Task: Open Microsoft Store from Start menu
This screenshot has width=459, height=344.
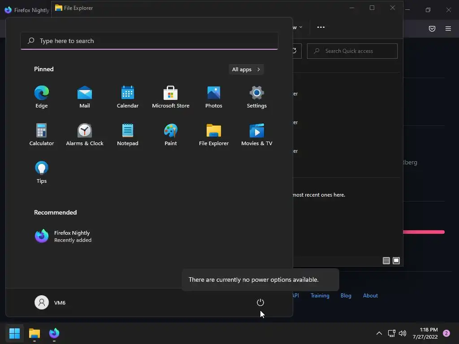Action: click(171, 97)
